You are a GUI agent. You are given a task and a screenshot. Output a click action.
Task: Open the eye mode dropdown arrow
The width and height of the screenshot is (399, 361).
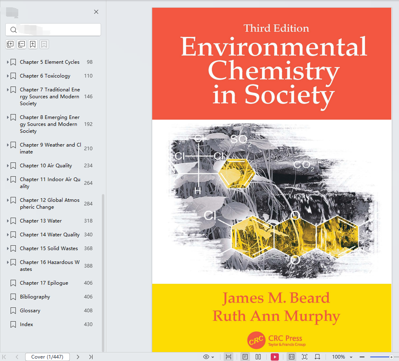[x=213, y=357]
